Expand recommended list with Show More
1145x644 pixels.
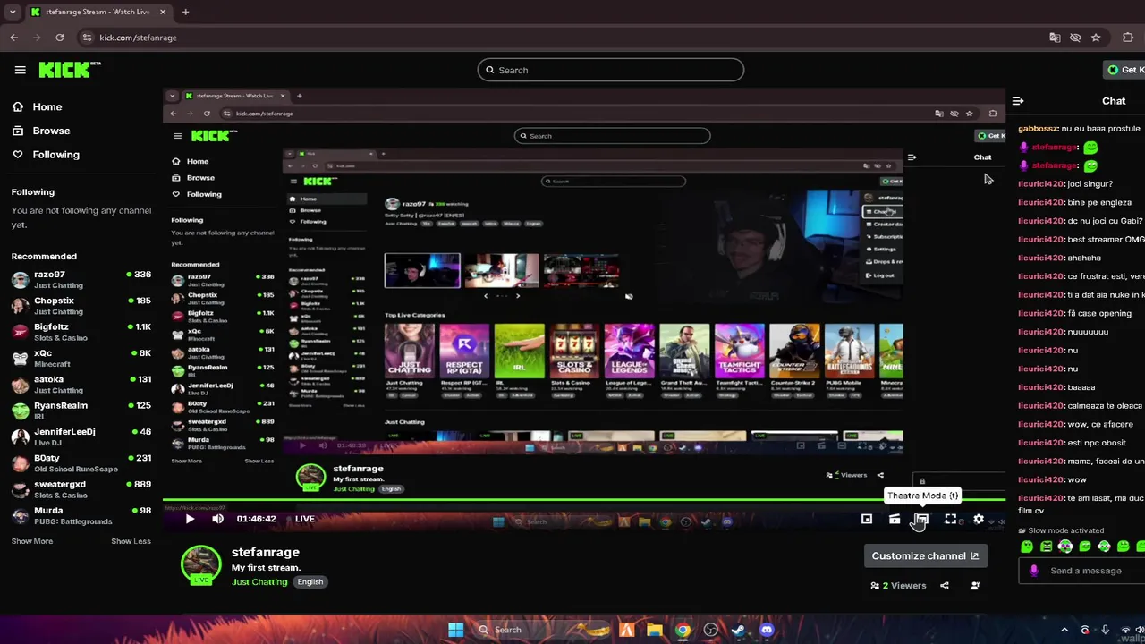click(31, 541)
